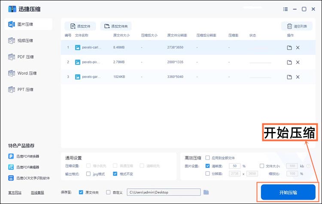Click the resolution width field 2738

[235, 174]
